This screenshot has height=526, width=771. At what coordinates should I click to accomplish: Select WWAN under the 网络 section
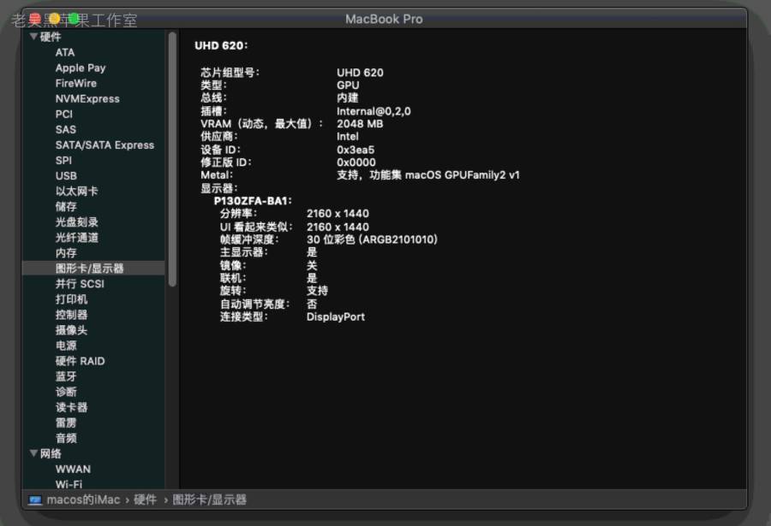click(x=73, y=469)
